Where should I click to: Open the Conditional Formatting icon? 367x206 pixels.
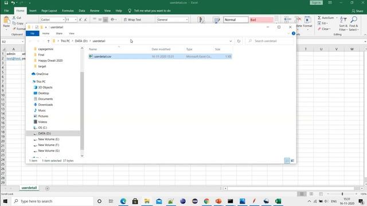[x=201, y=20]
